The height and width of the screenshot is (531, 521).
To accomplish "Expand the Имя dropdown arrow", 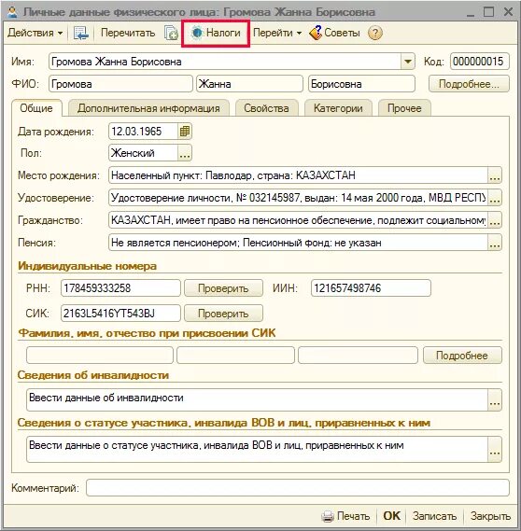I will tap(407, 62).
